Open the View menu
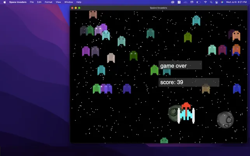 (58, 2)
